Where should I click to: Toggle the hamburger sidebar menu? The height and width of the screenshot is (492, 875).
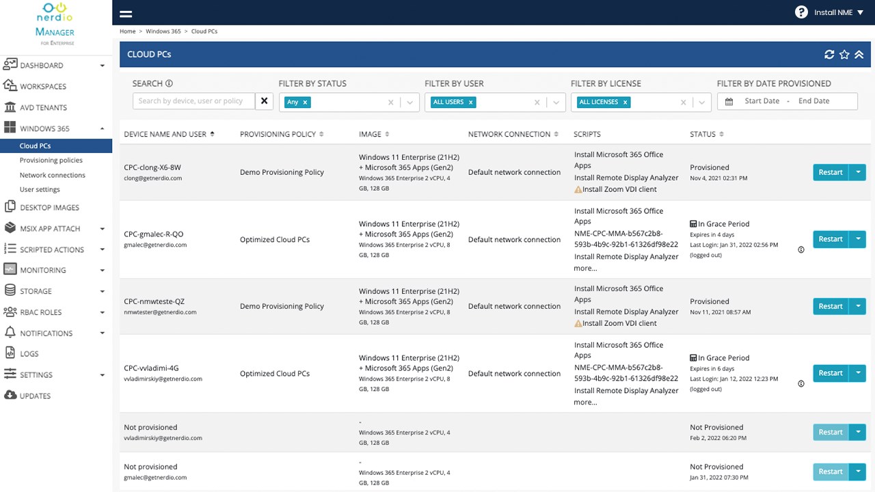[x=126, y=13]
